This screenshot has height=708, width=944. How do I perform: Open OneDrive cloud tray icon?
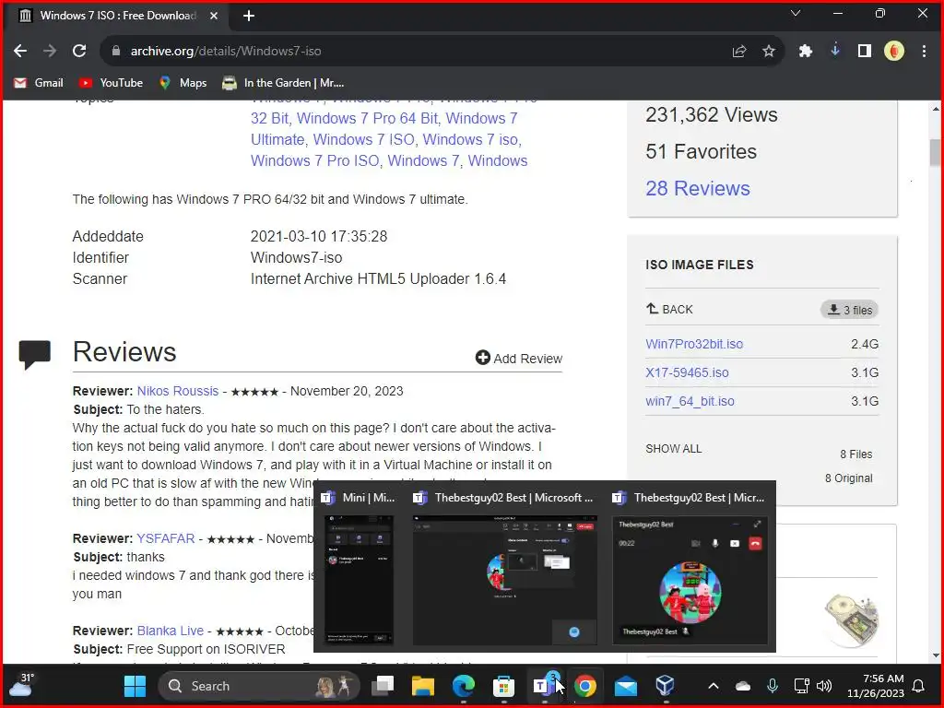[743, 686]
